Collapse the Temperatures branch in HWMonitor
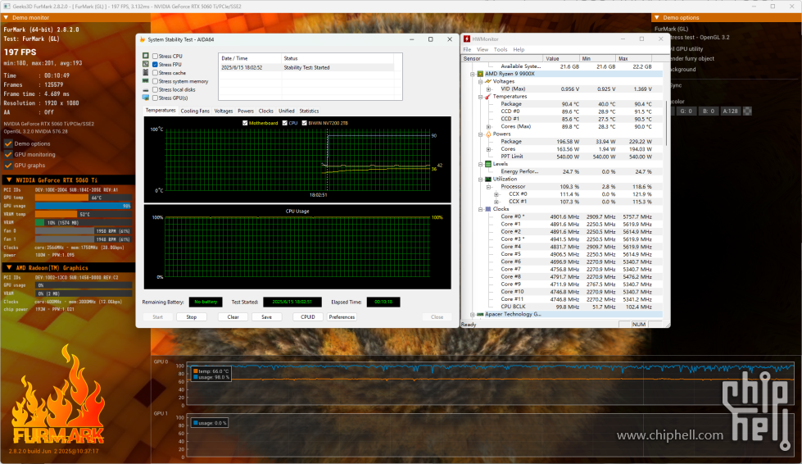Screen dimensions: 802x464 pyautogui.click(x=480, y=96)
